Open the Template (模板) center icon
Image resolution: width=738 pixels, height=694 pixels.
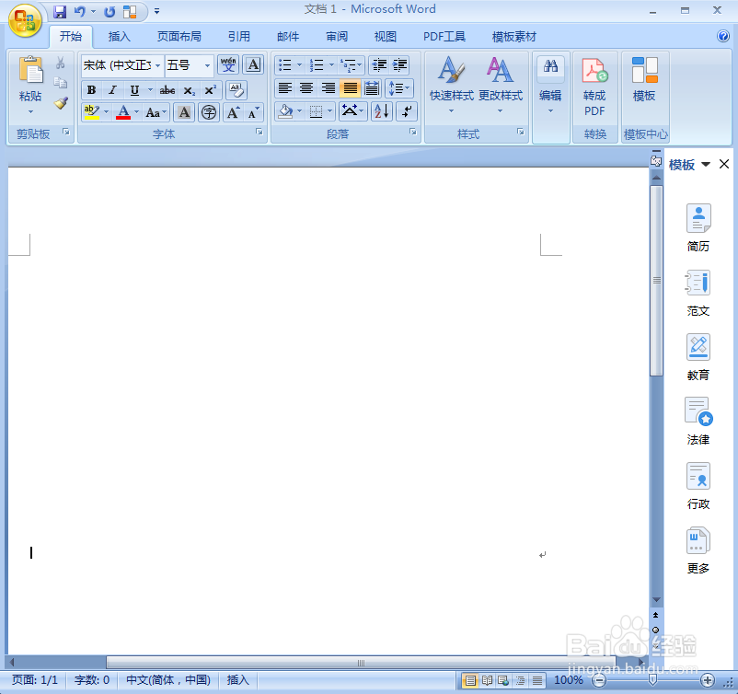pyautogui.click(x=644, y=80)
